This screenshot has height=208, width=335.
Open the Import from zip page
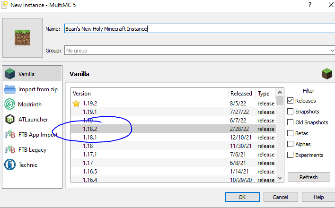tap(38, 89)
